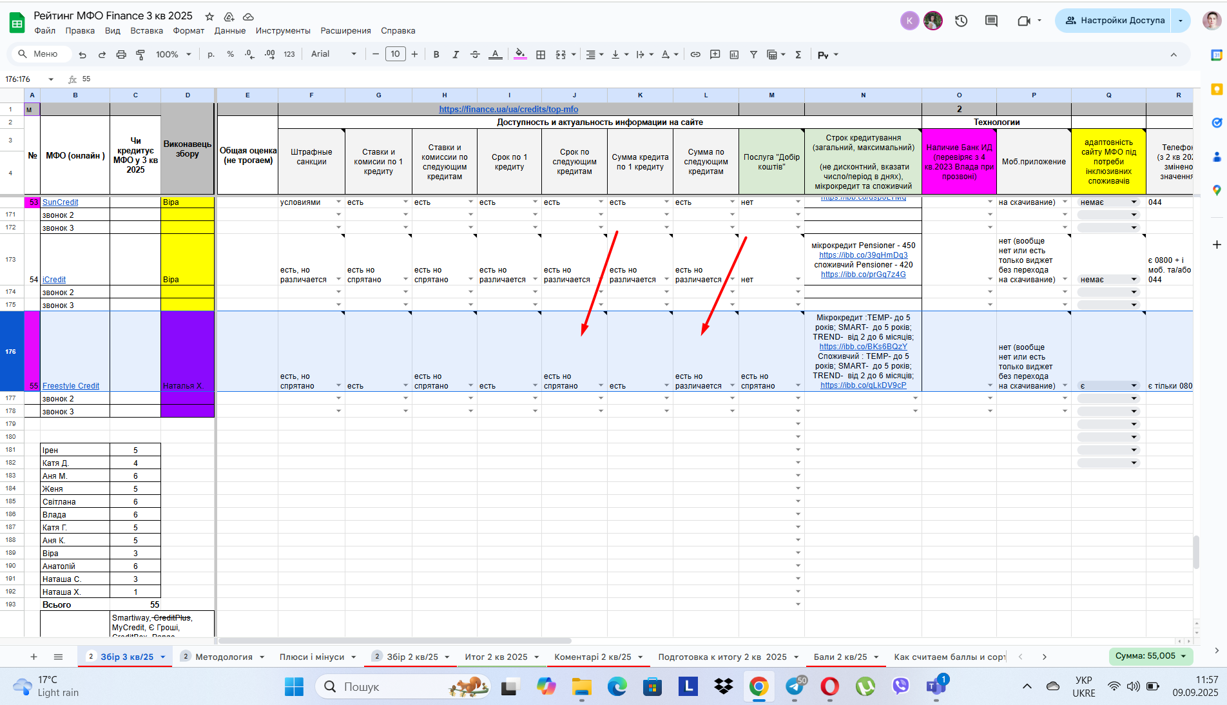Click the font size input field
Viewport: 1227px width, 705px height.
coord(395,54)
